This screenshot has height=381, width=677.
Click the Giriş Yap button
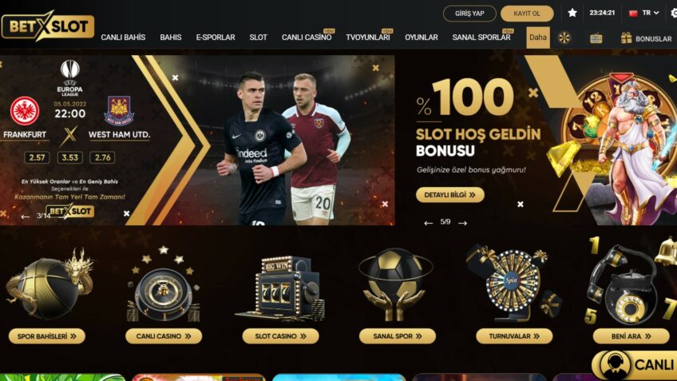click(469, 14)
